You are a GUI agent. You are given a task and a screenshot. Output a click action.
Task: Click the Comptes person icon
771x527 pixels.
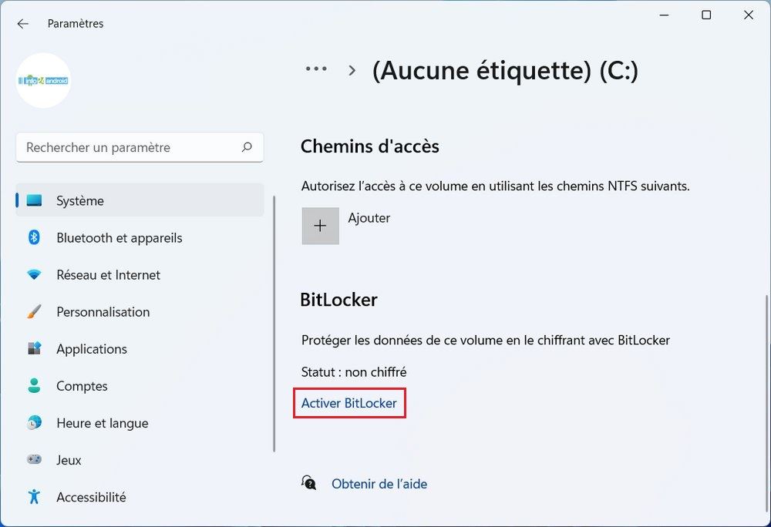(34, 386)
